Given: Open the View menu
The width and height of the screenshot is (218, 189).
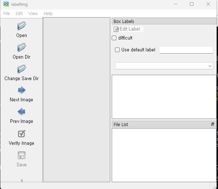Looking at the screenshot, I should pyautogui.click(x=33, y=14).
